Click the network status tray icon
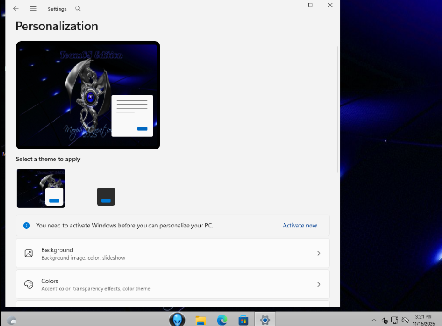Screen dimensions: 442x326 click(x=394, y=320)
